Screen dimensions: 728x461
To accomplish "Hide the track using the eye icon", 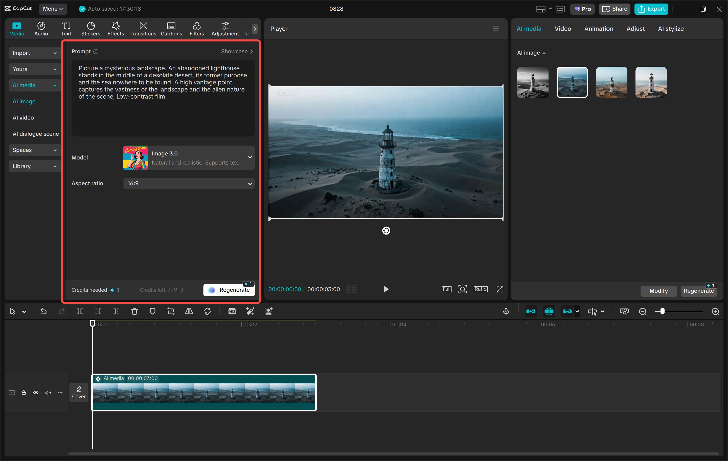I will coord(36,392).
